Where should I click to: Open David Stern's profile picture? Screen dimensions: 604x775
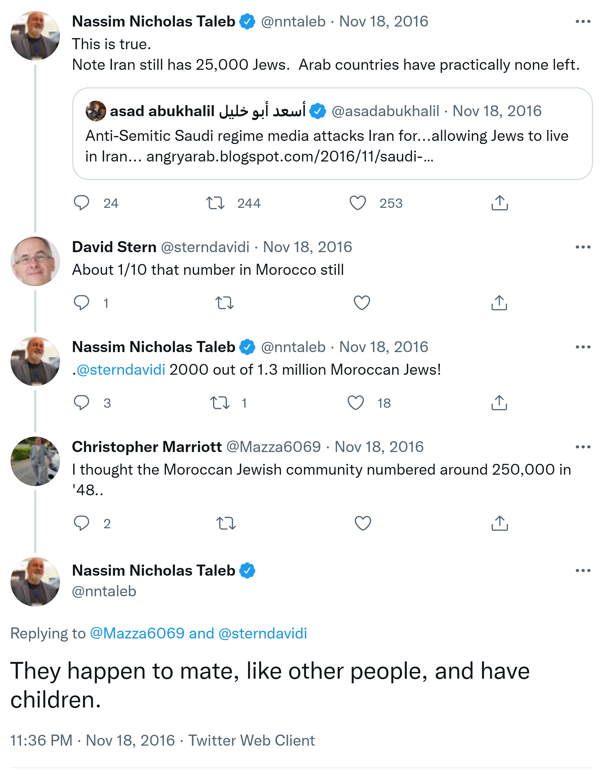[35, 261]
